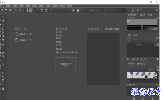Switch to the 通道 tab in layers docker
This screenshot has width=164, height=100.
tap(135, 35)
